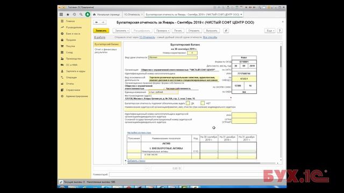Viewport: 344px width, 193px height.
Task: Click the Печать button
Action: [x=178, y=31]
